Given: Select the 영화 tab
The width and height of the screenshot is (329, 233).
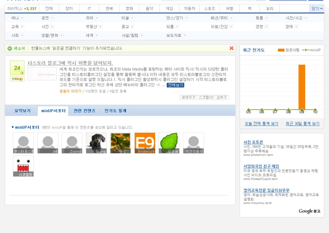Looking at the screenshot, I should tap(129, 9).
